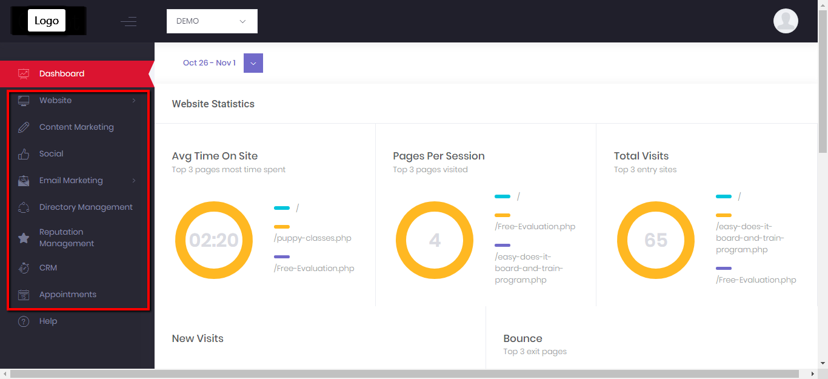Image resolution: width=828 pixels, height=379 pixels.
Task: Click the Reputation Management star icon
Action: tap(24, 238)
